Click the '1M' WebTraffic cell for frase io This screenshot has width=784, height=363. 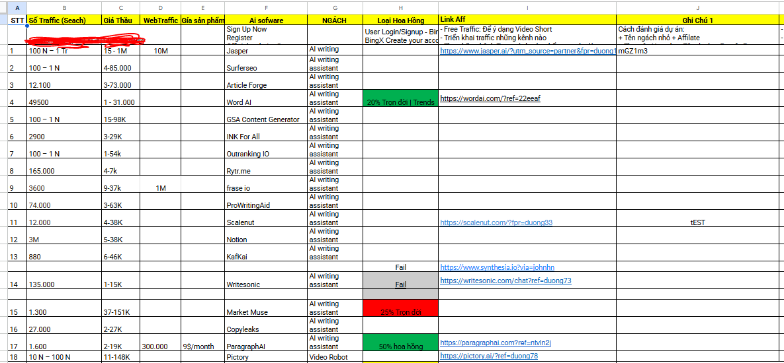pyautogui.click(x=161, y=183)
